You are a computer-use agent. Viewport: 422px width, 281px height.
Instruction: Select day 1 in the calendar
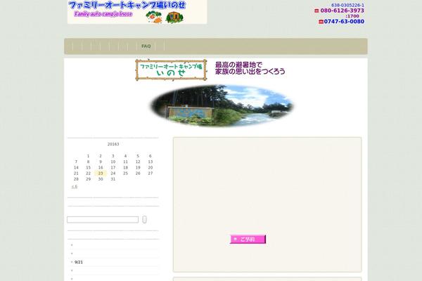[x=88, y=156]
